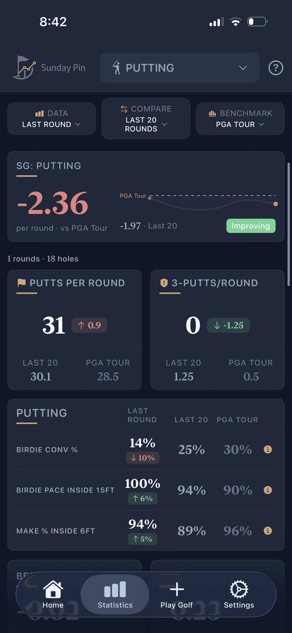Tap info icon for Birdie Conv %
Viewport: 292px width, 633px height.
pos(268,450)
